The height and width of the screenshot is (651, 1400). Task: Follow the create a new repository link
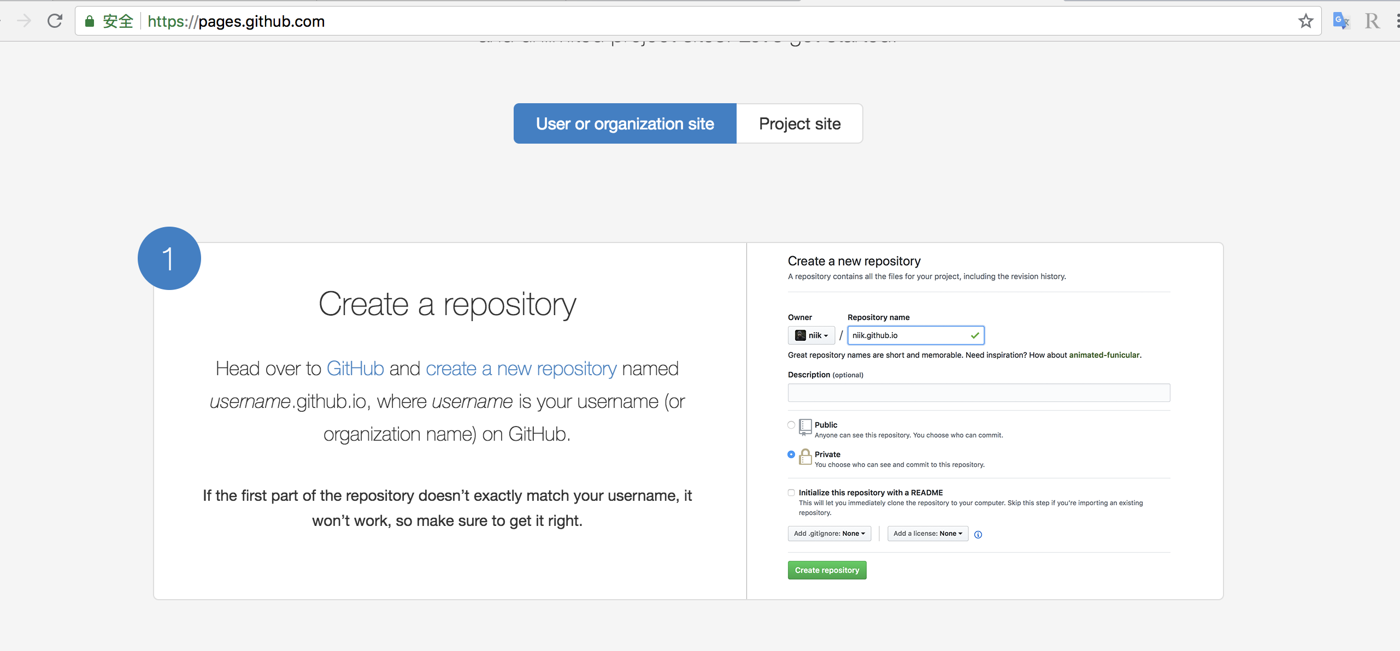tap(521, 369)
